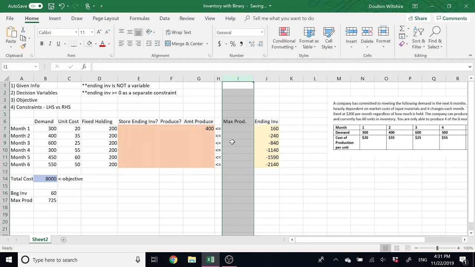Apply Comma Style format
This screenshot has height=267, width=475.
coord(242,44)
